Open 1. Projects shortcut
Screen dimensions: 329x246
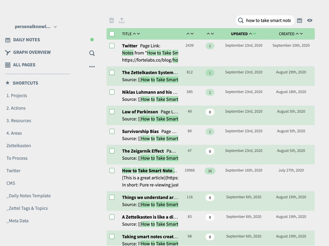(x=17, y=95)
